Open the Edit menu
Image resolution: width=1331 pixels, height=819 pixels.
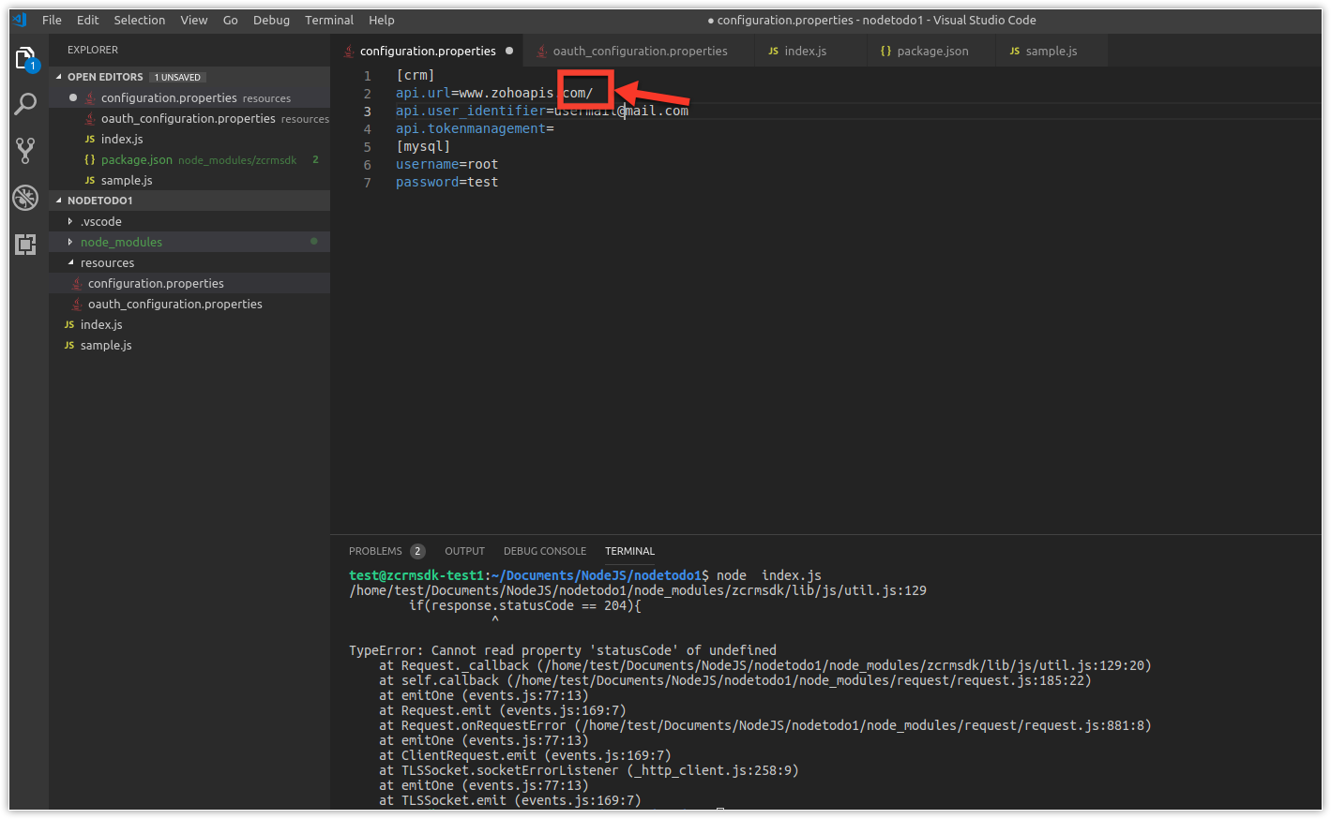pos(88,20)
